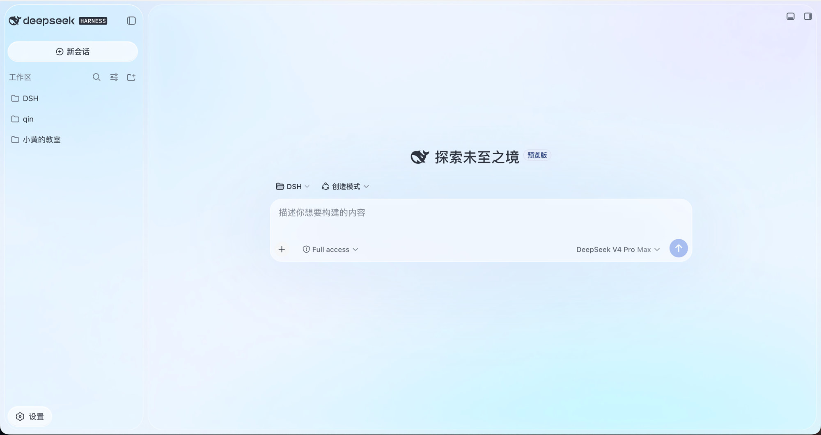Toggle the right side panel icon
The height and width of the screenshot is (435, 821).
pos(808,16)
